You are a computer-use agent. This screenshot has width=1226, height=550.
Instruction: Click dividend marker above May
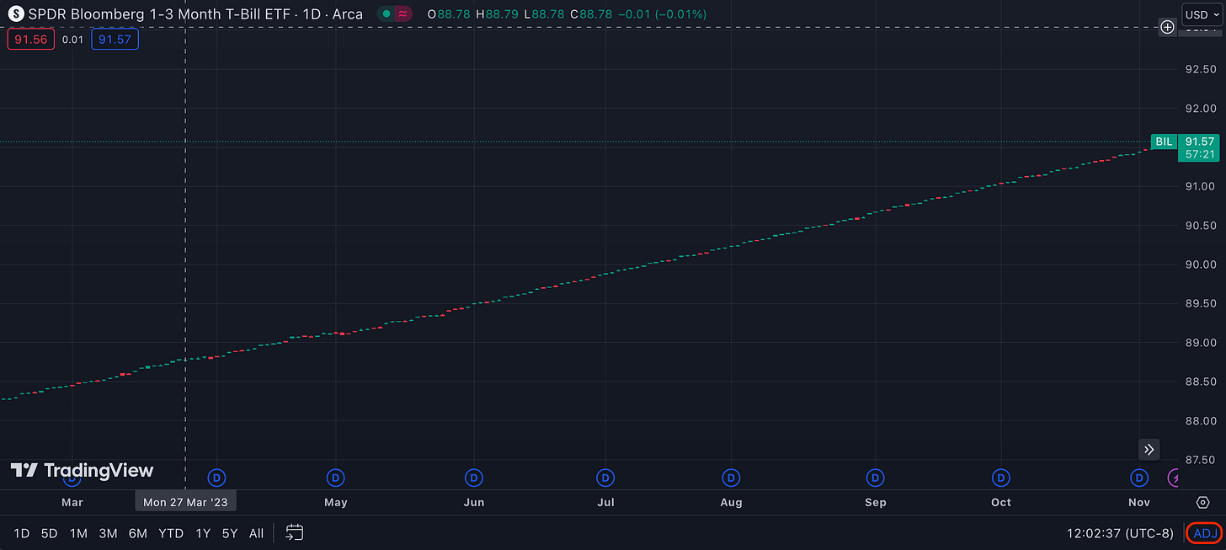tap(336, 478)
